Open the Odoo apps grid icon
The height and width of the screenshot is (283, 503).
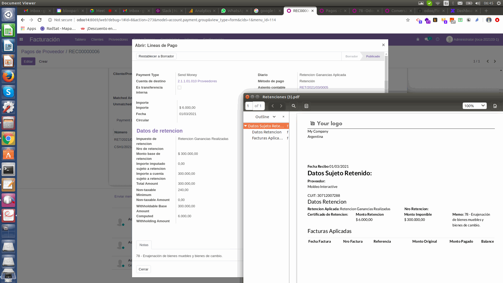[21, 39]
